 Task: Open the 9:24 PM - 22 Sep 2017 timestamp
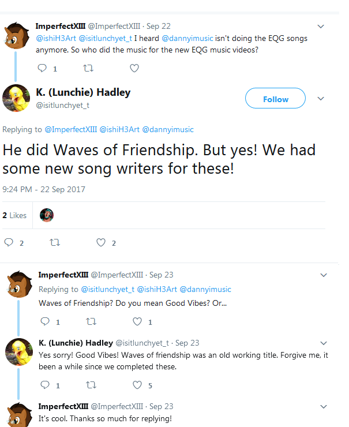(x=44, y=189)
